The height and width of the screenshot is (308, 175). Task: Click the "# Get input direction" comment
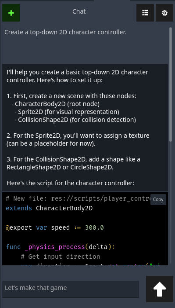click(61, 257)
